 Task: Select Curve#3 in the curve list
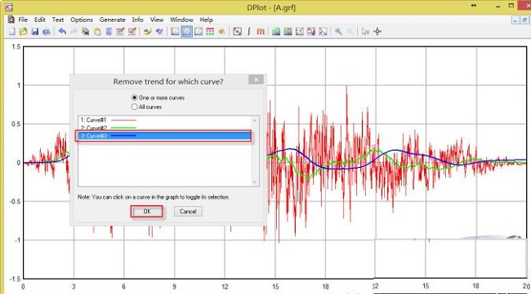coord(164,136)
